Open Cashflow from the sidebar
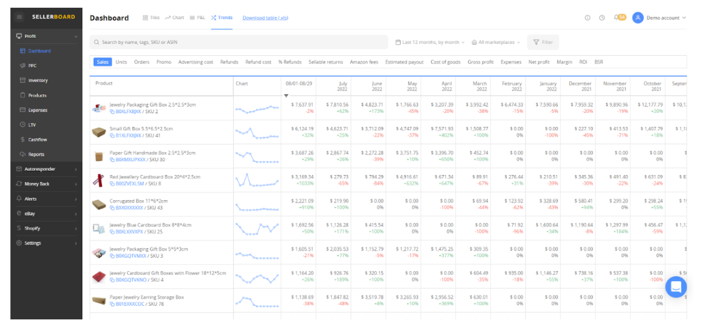Screen dimensions: 718x332 pos(38,140)
